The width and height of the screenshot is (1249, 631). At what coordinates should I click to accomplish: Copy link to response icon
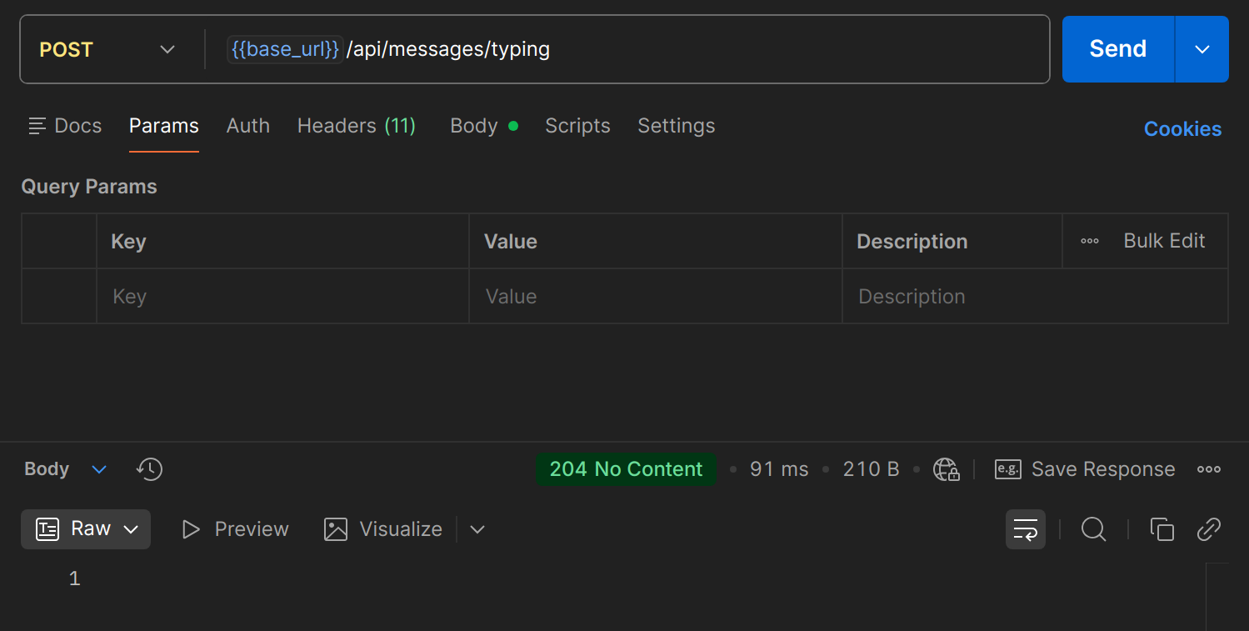(1209, 529)
